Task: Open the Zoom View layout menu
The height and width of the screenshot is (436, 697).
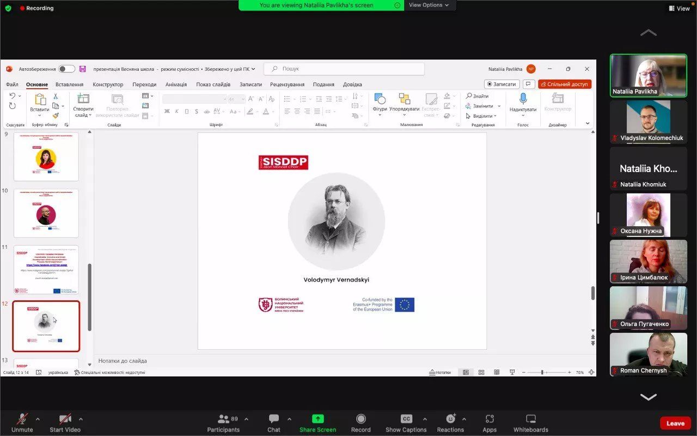Action: click(679, 8)
